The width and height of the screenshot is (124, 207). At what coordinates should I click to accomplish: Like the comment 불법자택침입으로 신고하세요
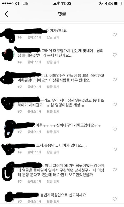(115, 199)
